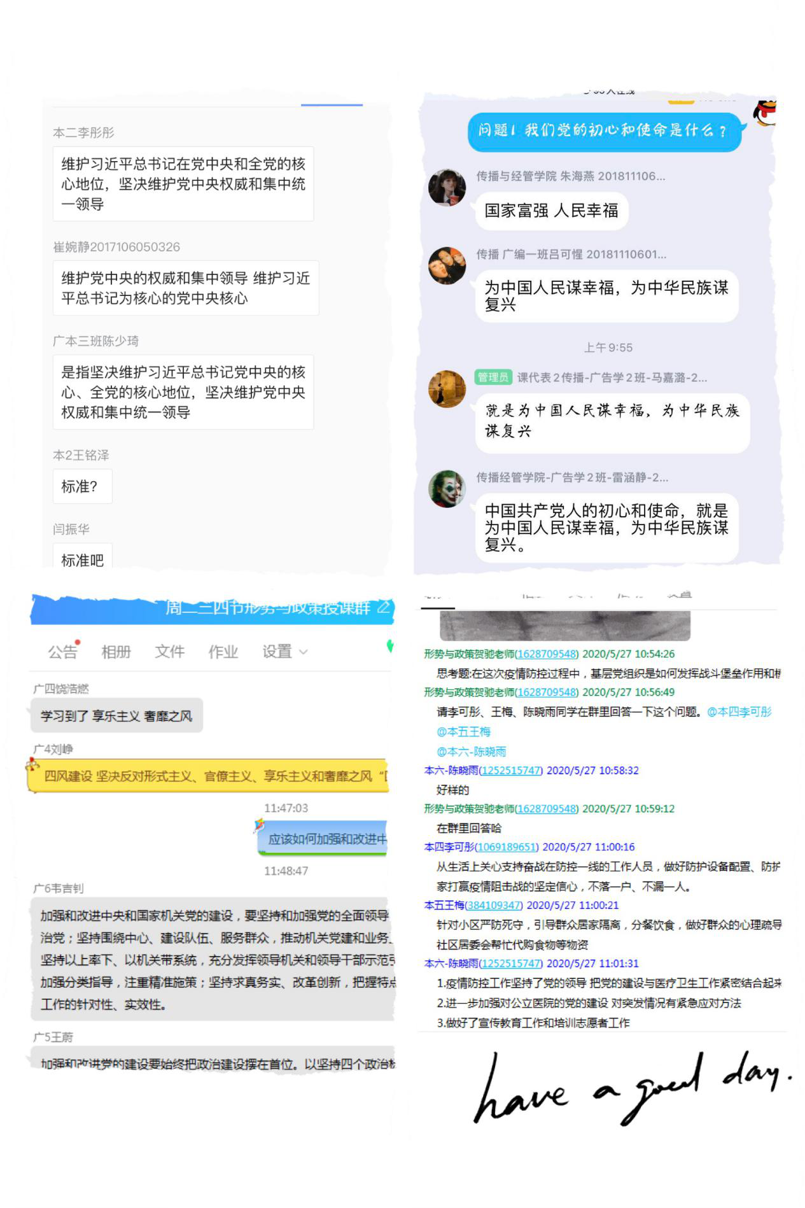Click QQ number link 1069189651
Viewport: 805px width, 1208px height.
click(x=507, y=847)
